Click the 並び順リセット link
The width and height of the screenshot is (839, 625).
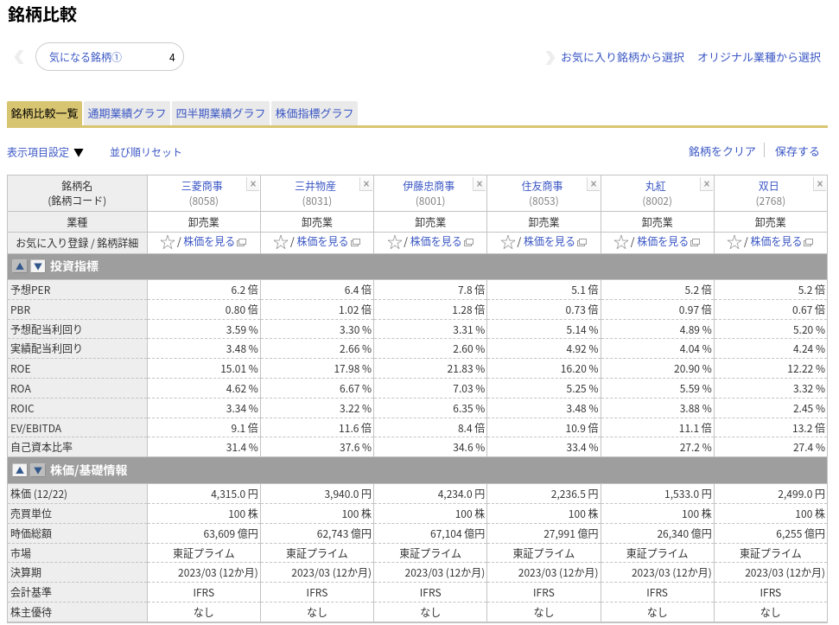(145, 152)
